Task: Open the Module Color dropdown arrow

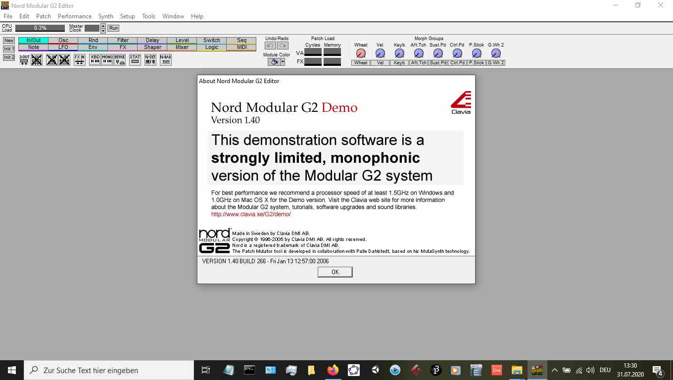Action: (283, 62)
